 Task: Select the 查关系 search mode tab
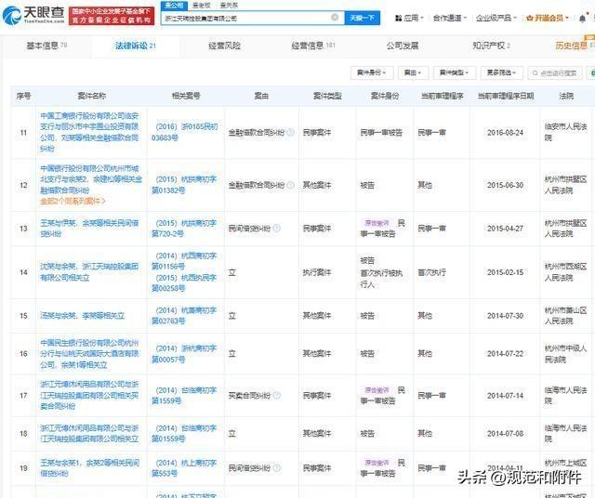pos(229,6)
